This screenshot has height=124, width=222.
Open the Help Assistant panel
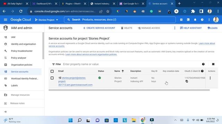point(191,28)
